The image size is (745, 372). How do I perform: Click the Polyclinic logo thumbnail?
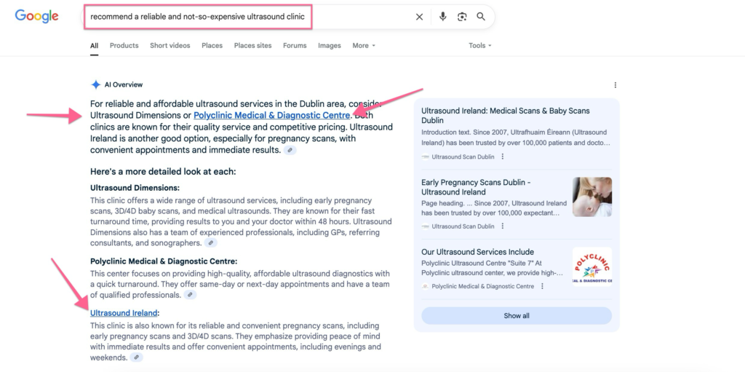click(x=592, y=266)
